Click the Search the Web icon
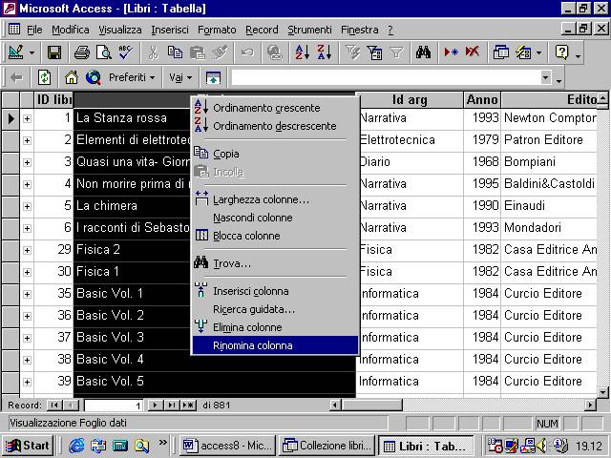The height and width of the screenshot is (458, 611). (94, 77)
